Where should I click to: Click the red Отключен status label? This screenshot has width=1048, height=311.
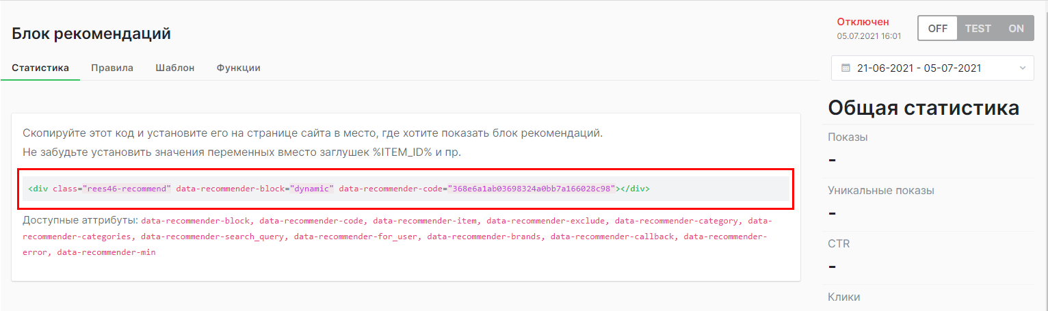[864, 22]
